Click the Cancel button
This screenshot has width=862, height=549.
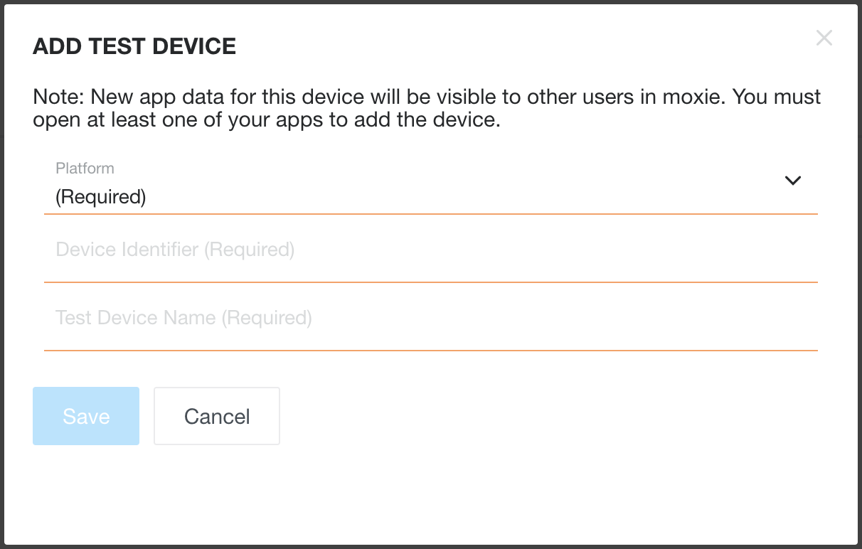[217, 416]
